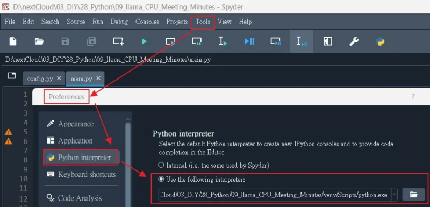Open the Edit menu
Image resolution: width=430 pixels, height=207 pixels.
(28, 22)
